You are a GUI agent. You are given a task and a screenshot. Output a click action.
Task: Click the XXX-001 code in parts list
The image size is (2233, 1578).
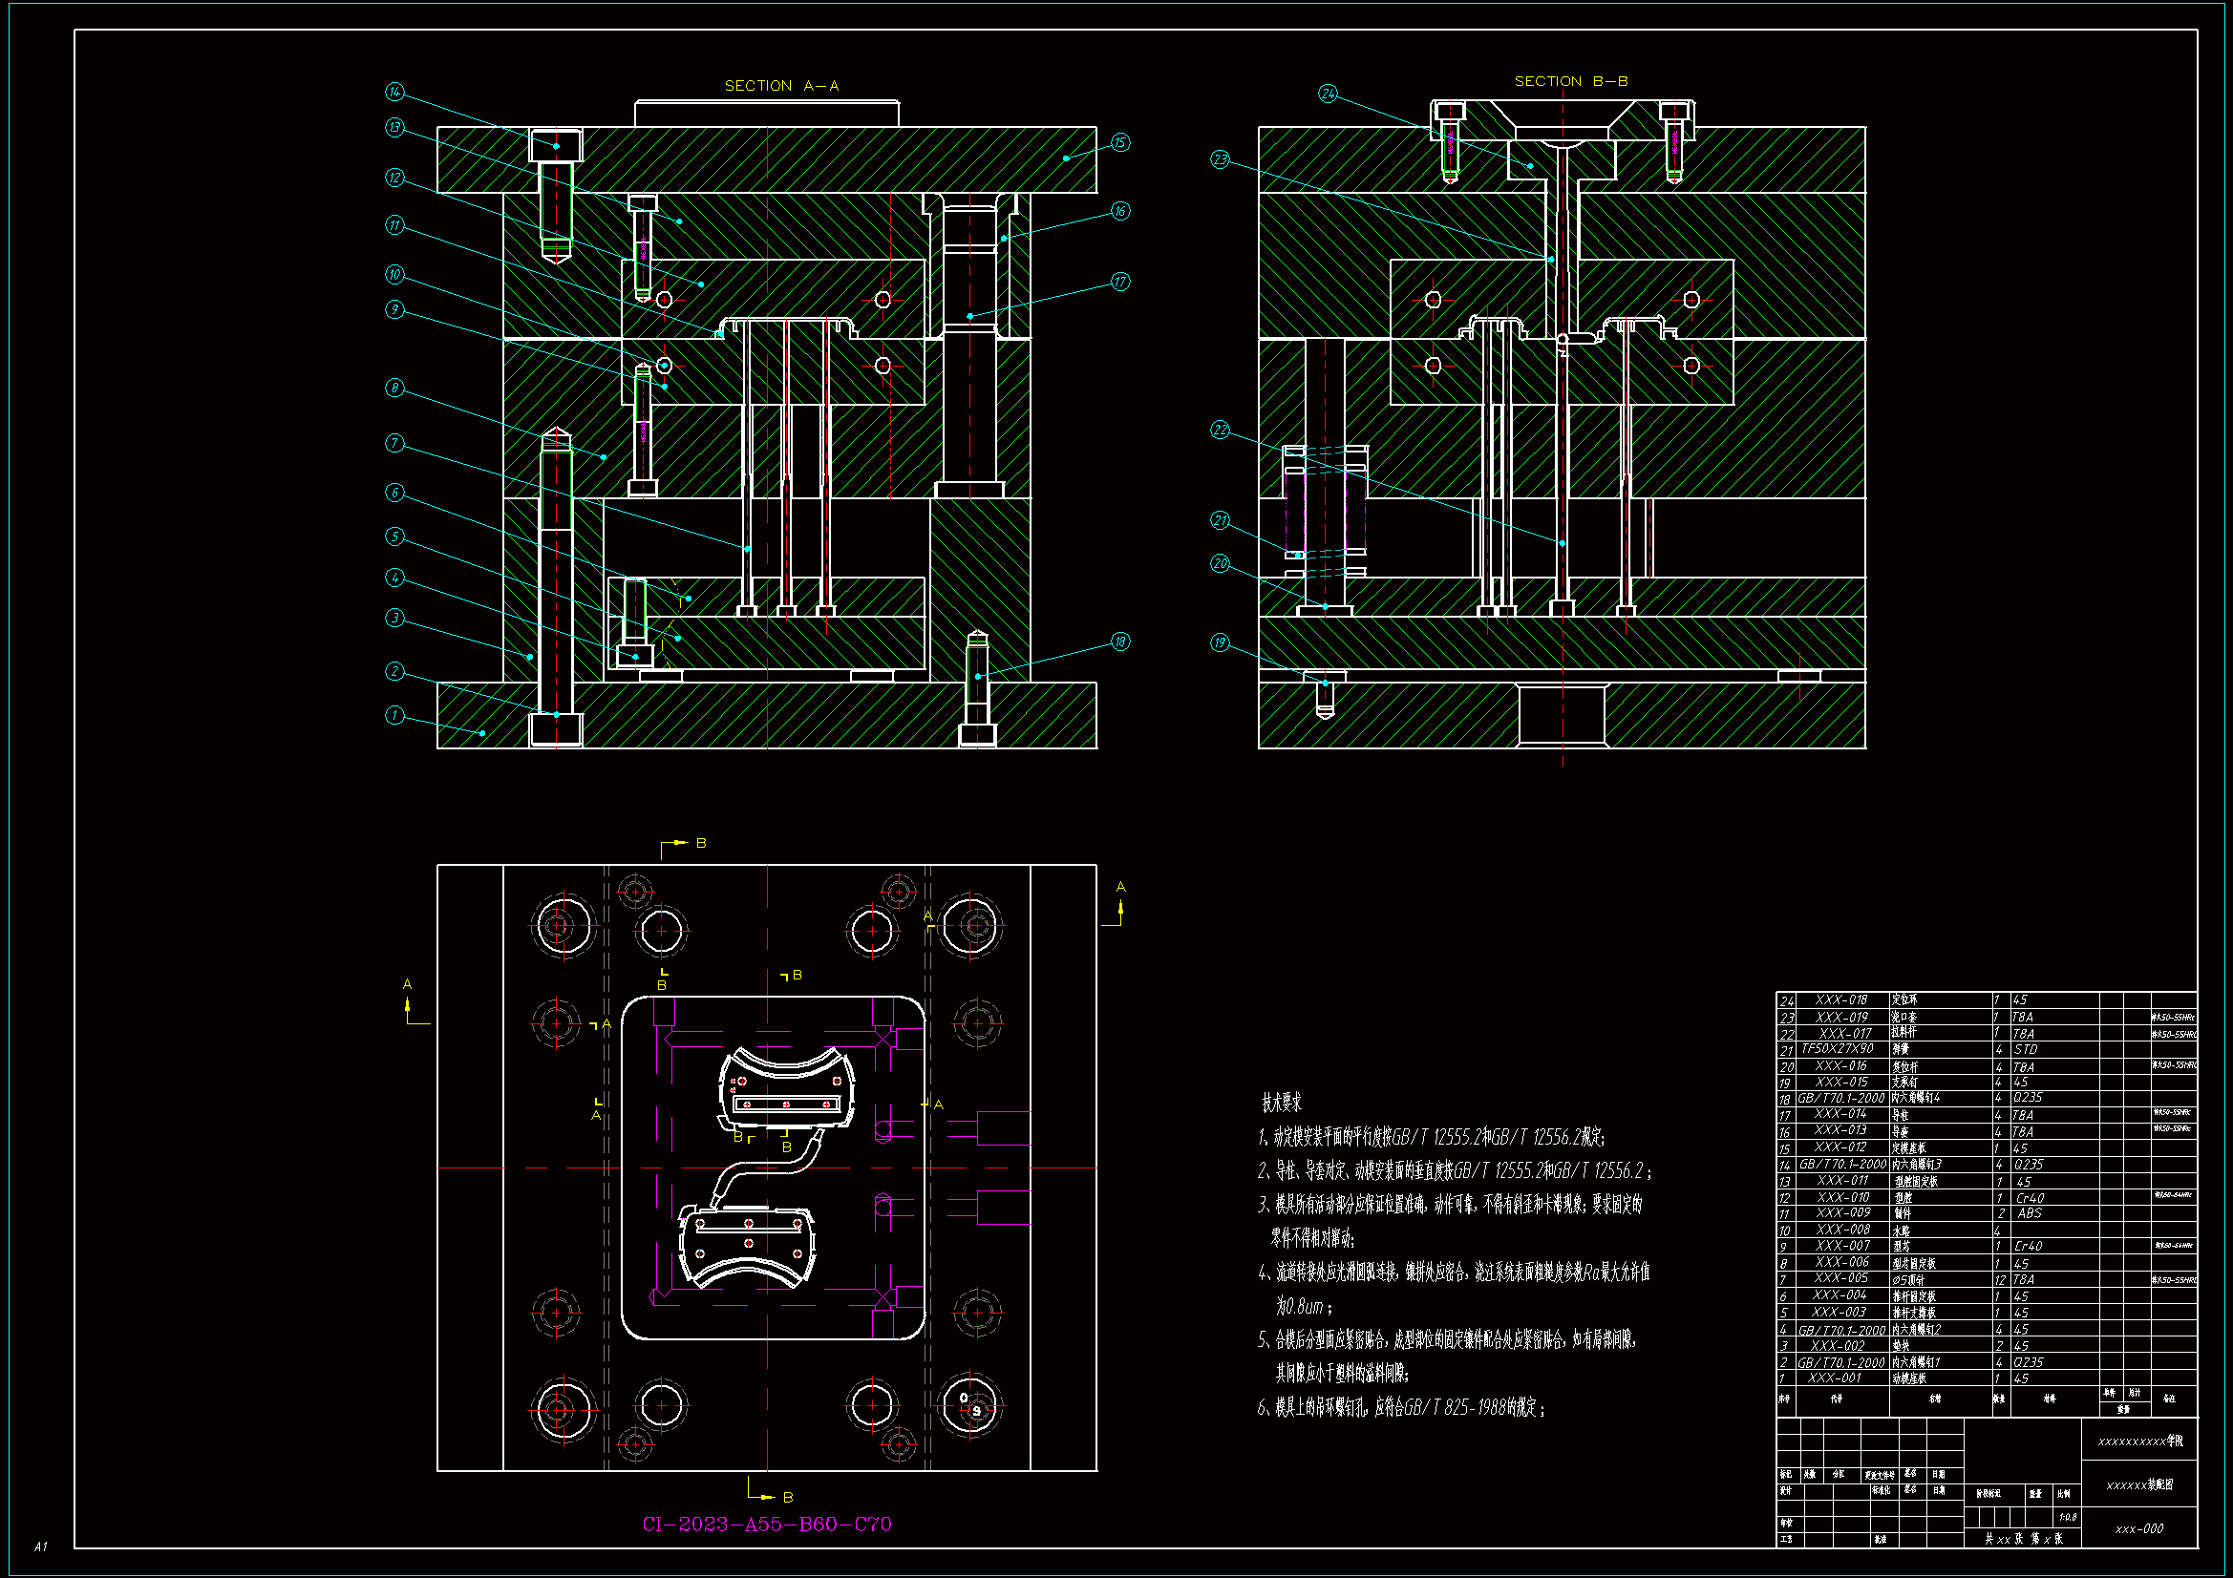(1834, 1378)
